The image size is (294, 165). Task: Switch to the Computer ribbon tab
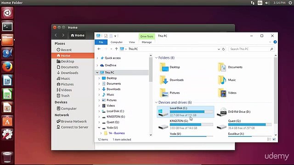116,42
